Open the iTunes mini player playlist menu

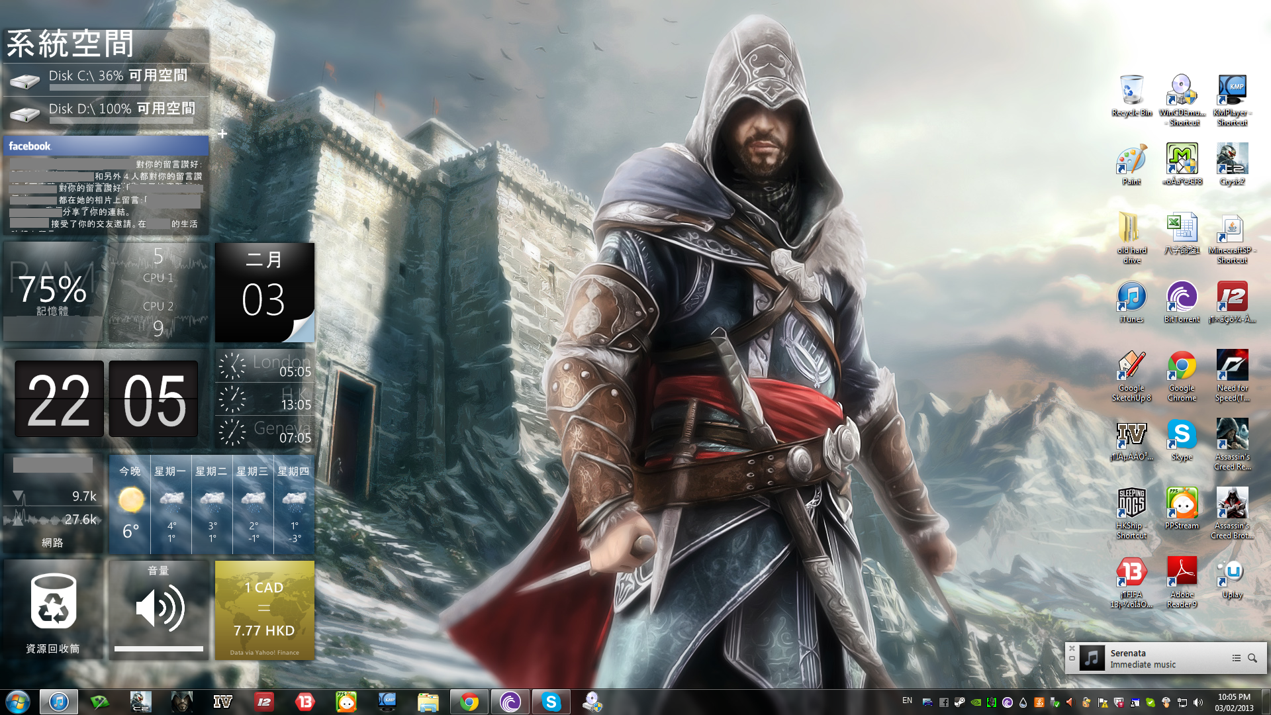click(x=1236, y=658)
